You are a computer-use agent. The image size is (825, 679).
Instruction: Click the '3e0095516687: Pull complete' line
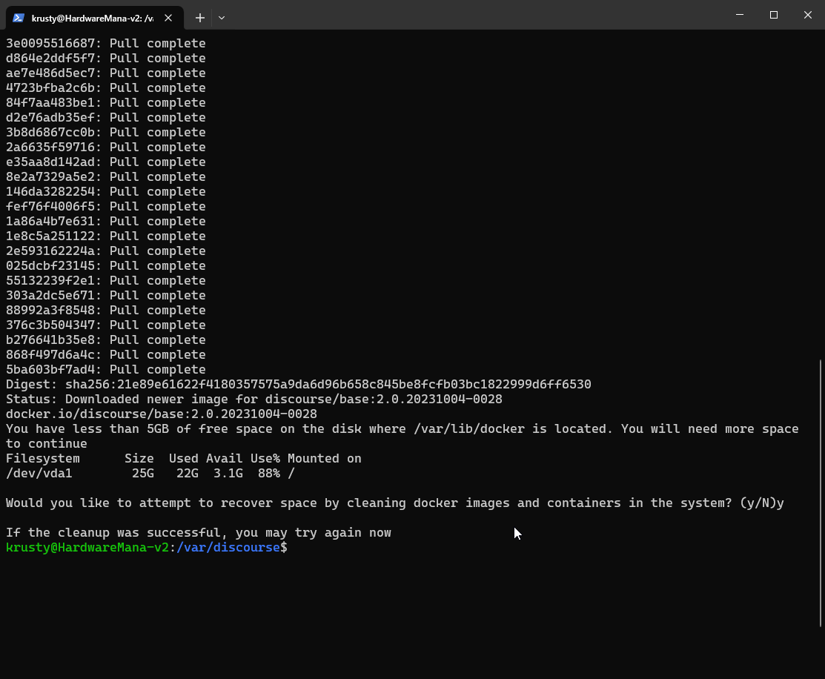(106, 43)
